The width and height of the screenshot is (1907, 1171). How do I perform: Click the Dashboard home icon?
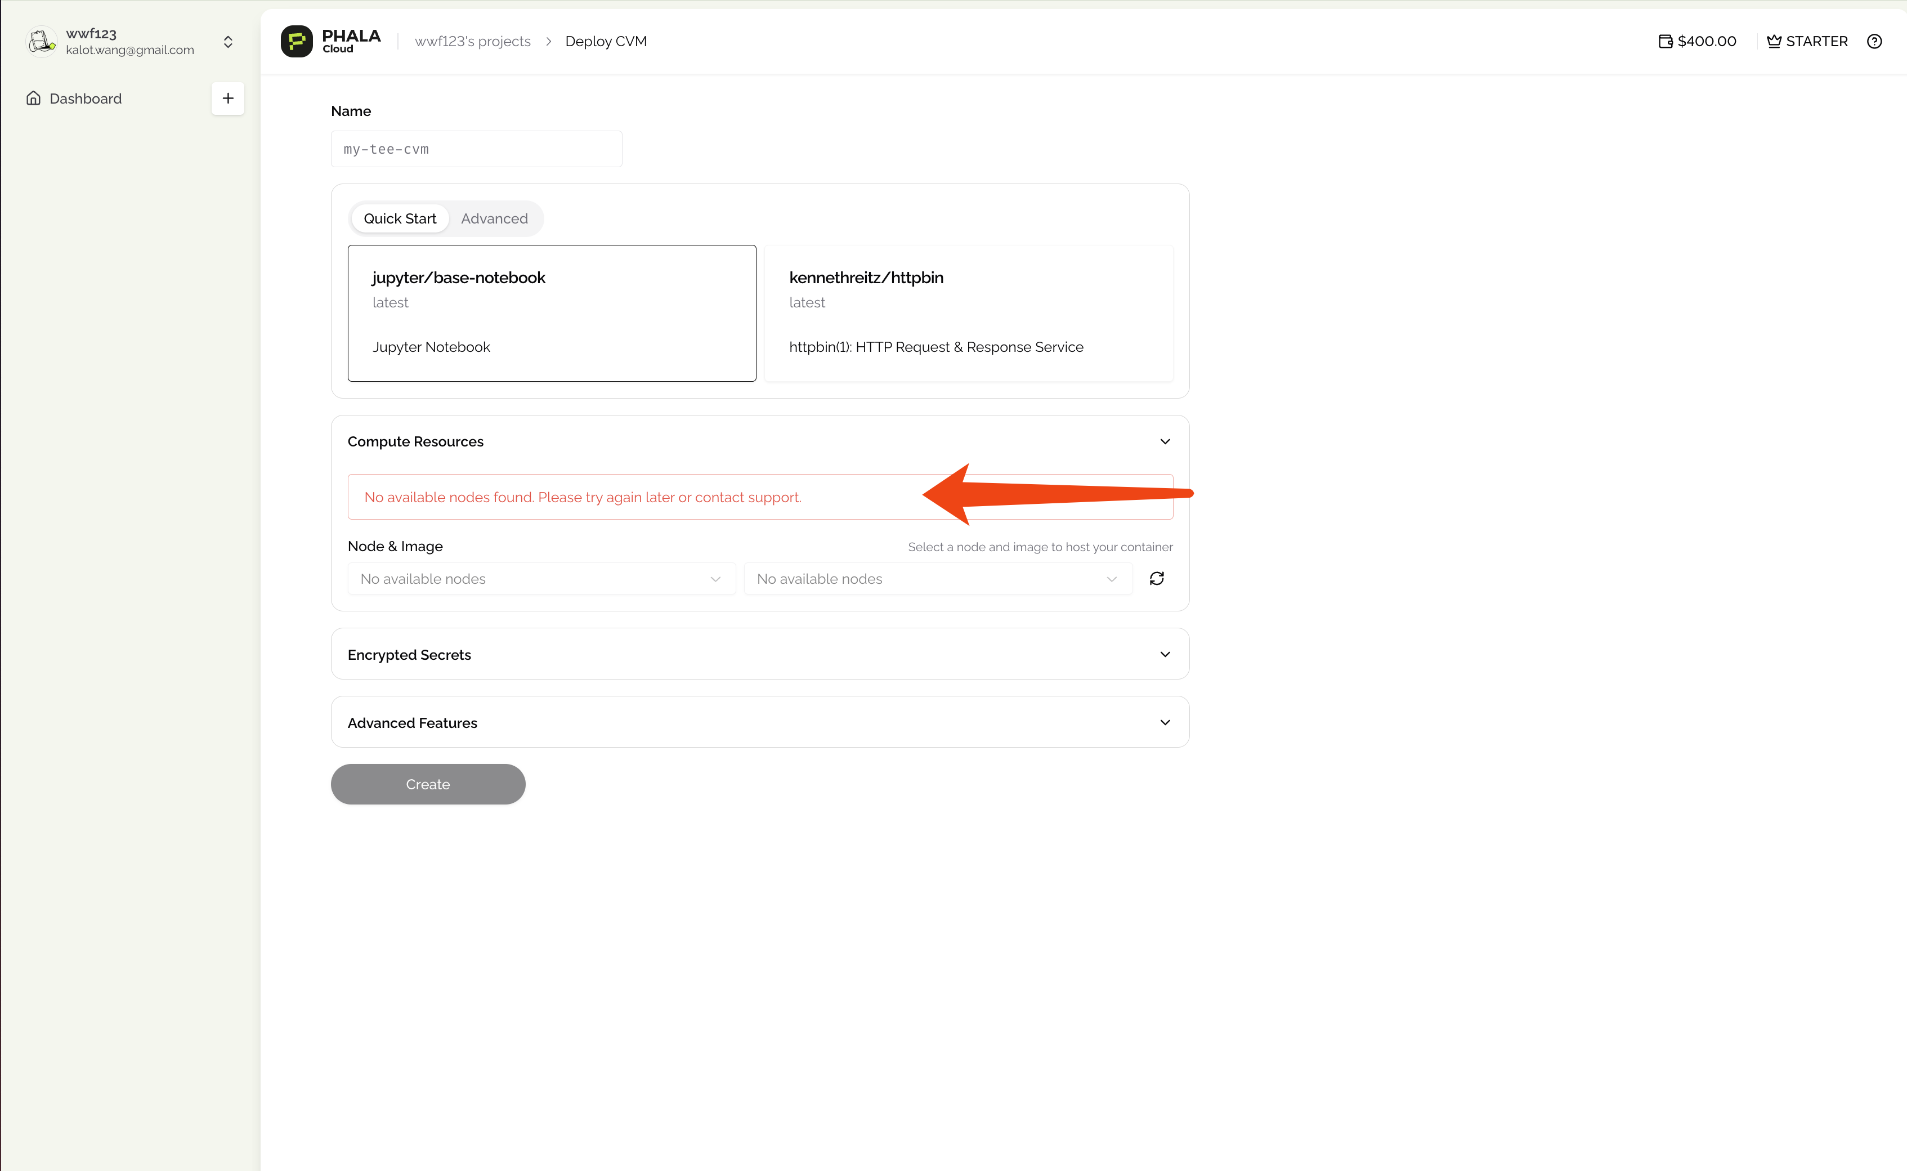click(33, 99)
